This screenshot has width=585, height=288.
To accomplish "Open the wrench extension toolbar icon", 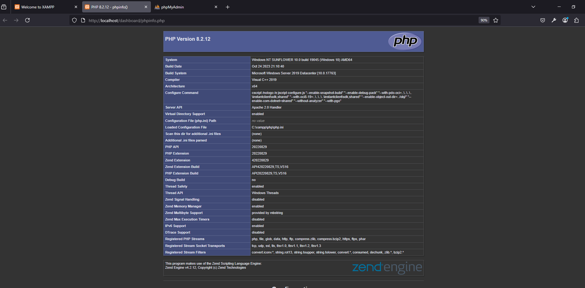I will click(554, 20).
